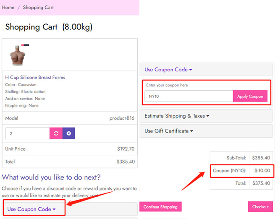Click the coupon input containing NY10
Viewport: 275px width, 219px height.
pyautogui.click(x=189, y=96)
